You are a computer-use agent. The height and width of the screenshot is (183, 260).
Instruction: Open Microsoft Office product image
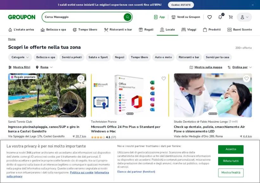(130, 95)
